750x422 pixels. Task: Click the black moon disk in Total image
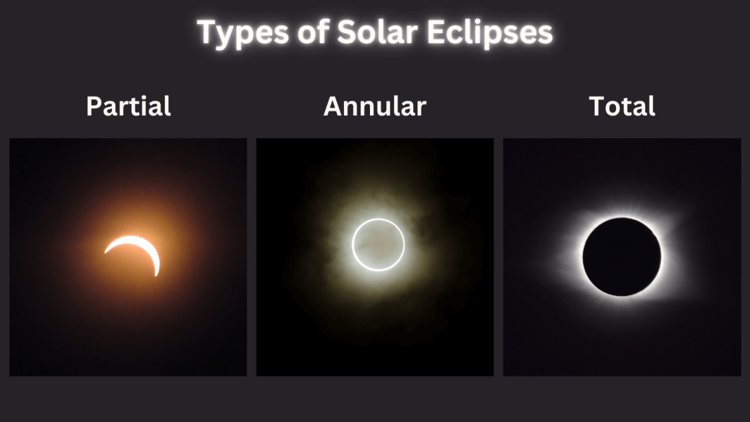tap(622, 257)
